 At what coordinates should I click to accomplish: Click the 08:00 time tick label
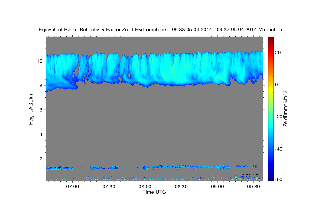coord(145,187)
